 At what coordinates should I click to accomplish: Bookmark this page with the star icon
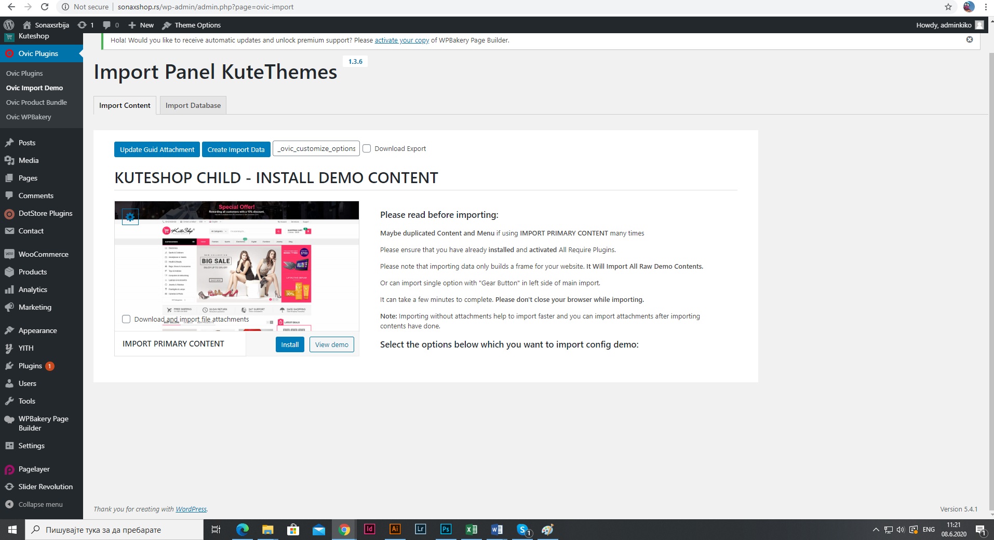(x=948, y=7)
